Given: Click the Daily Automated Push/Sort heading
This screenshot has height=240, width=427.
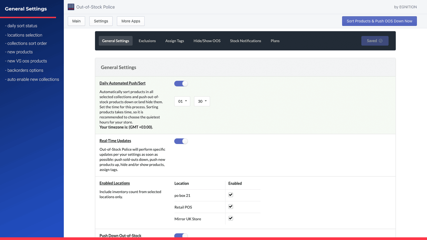Looking at the screenshot, I should coord(122,83).
